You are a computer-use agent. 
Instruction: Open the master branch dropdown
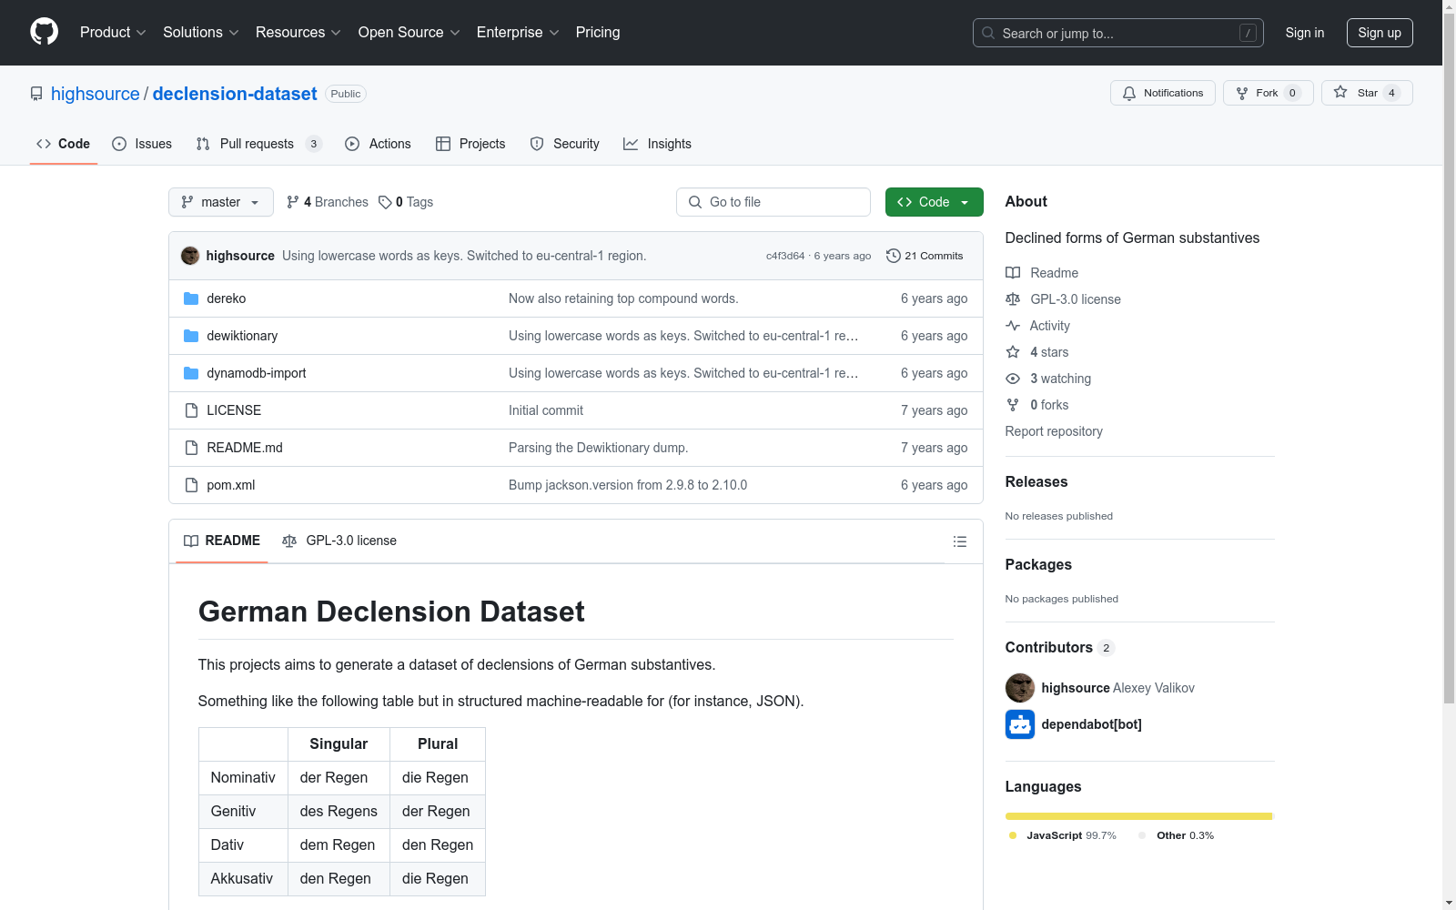pos(221,202)
